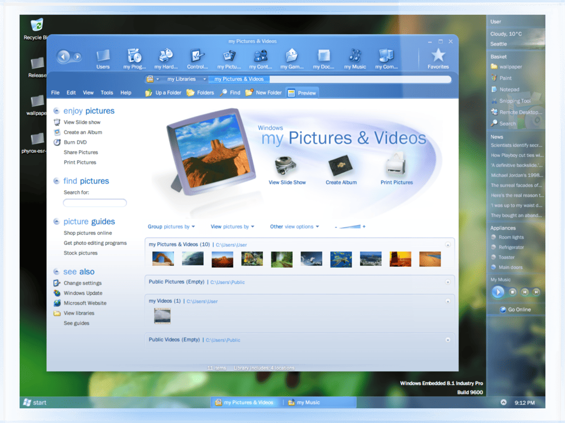This screenshot has width=565, height=423.
Task: Show hidden tray icons arrow
Action: coord(503,402)
